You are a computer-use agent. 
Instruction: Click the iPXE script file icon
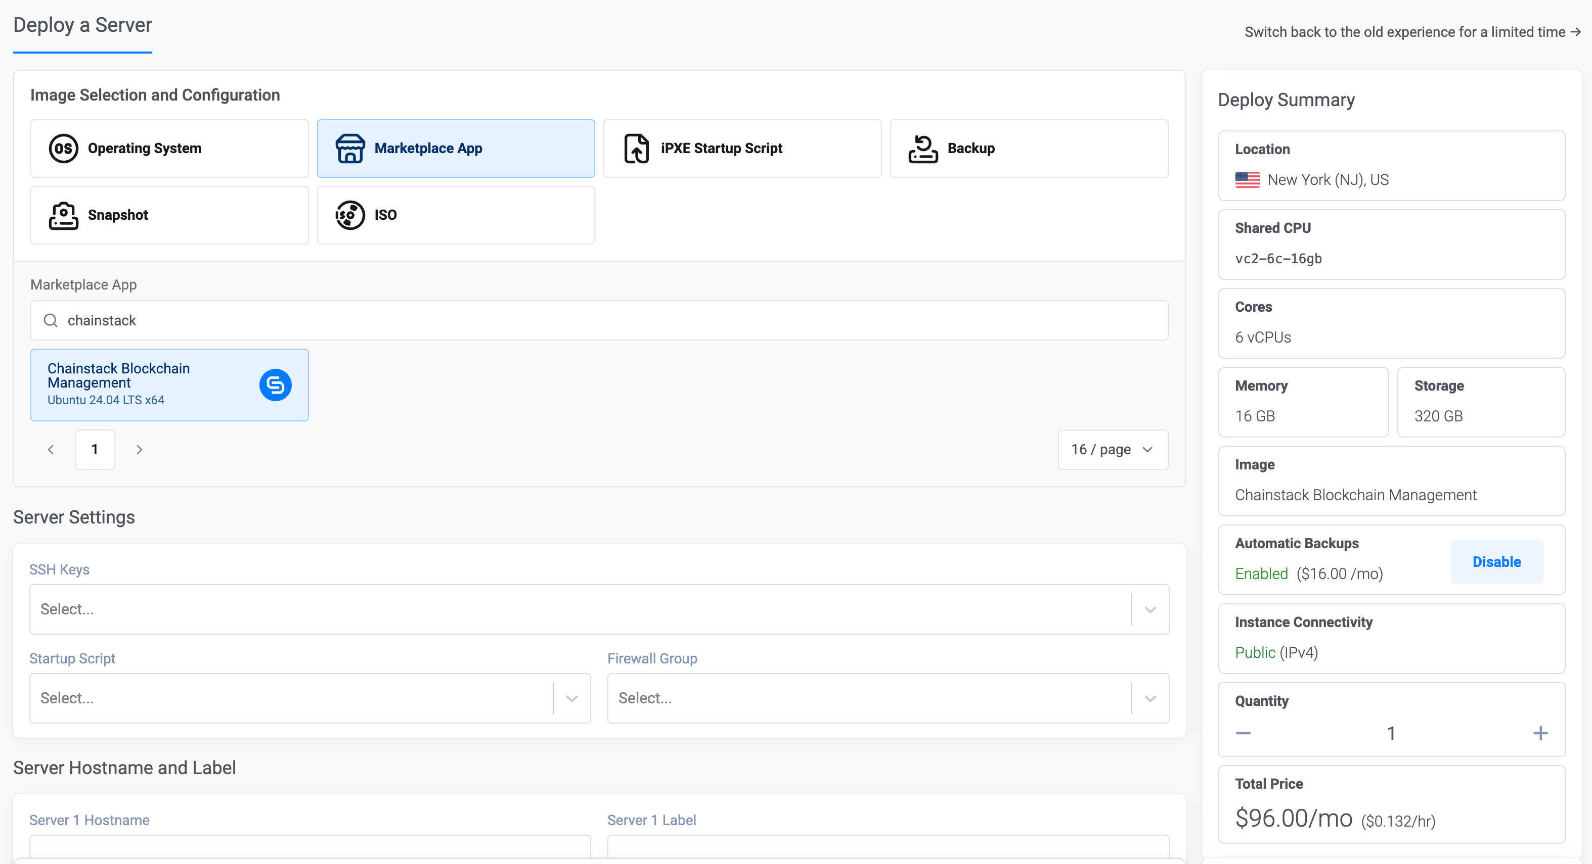point(636,148)
